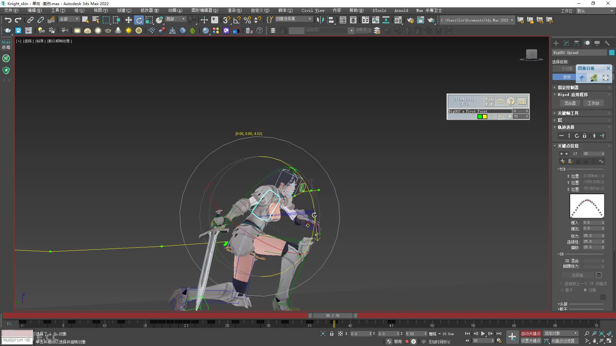
Task: Undo the last action
Action: 8,20
